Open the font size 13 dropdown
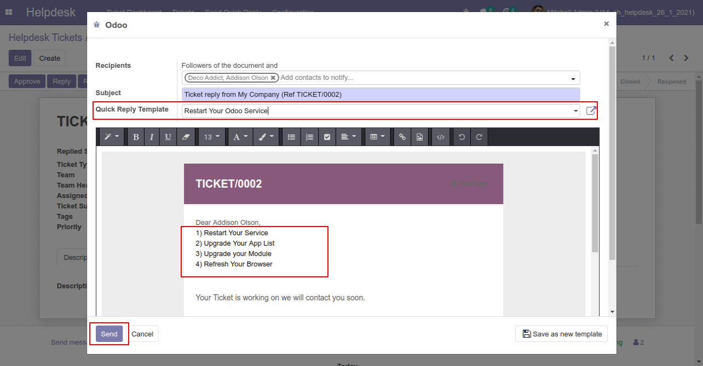This screenshot has width=703, height=366. click(211, 137)
